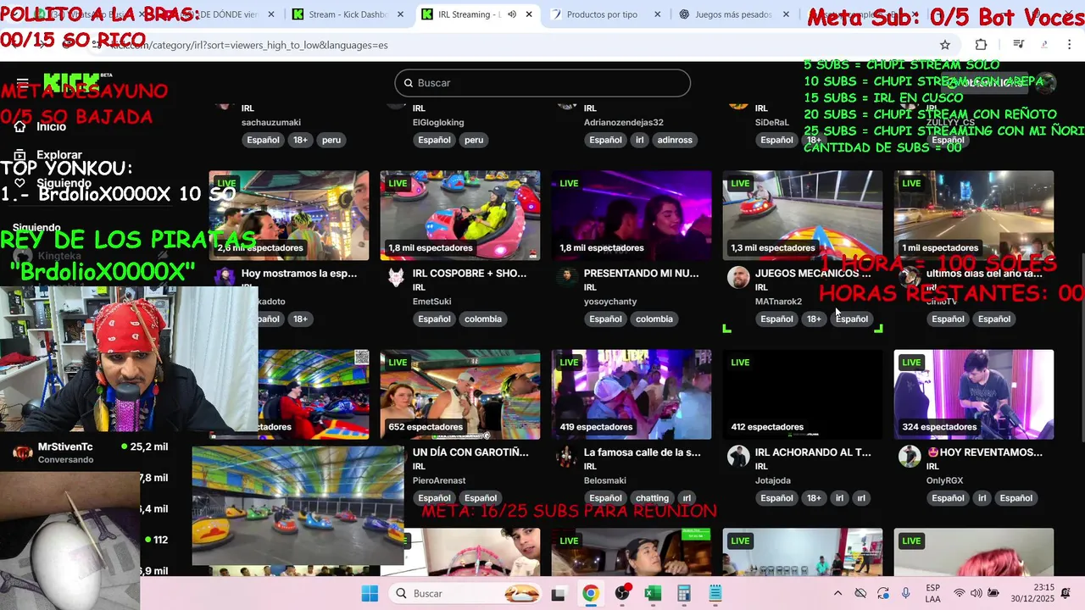Open PieroArenast channel name
Screen dimensions: 1085x610
point(439,480)
